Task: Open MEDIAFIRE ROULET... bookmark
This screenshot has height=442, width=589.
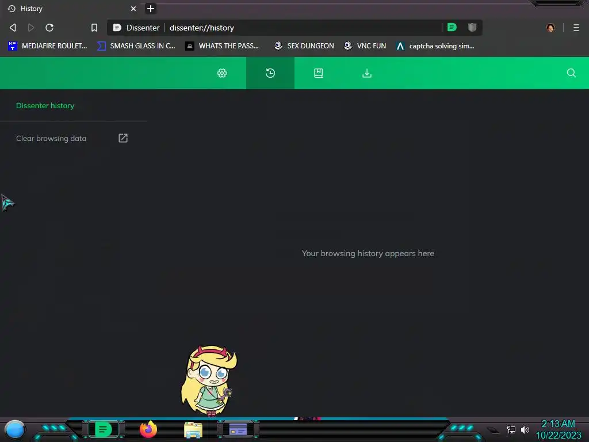Action: coord(47,46)
